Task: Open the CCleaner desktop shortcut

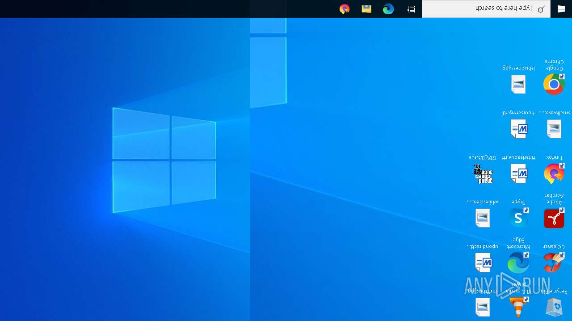Action: pyautogui.click(x=554, y=262)
